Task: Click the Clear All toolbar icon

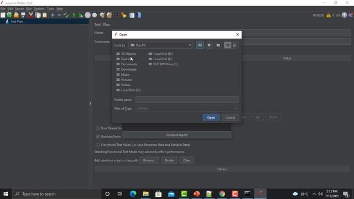Action: [x=110, y=15]
